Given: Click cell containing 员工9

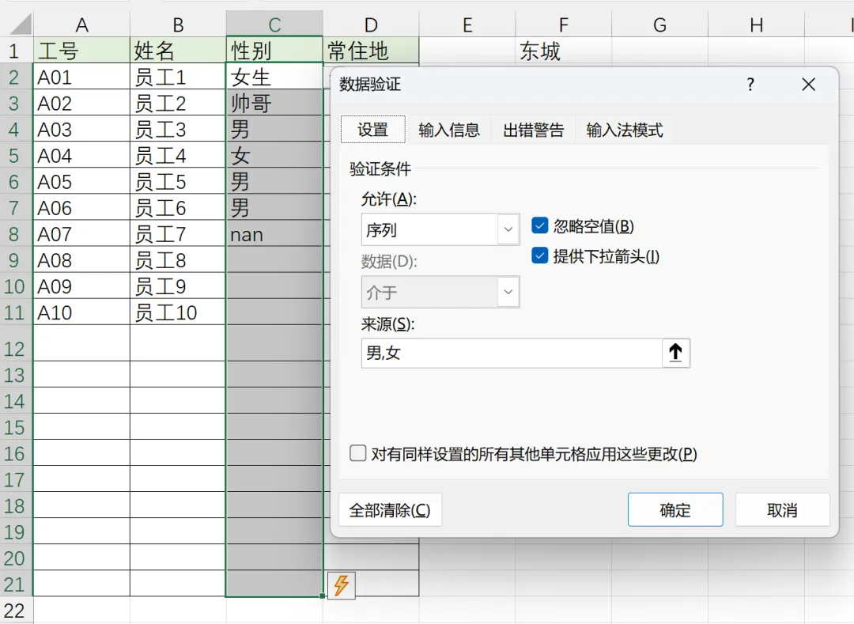Looking at the screenshot, I should [x=178, y=286].
